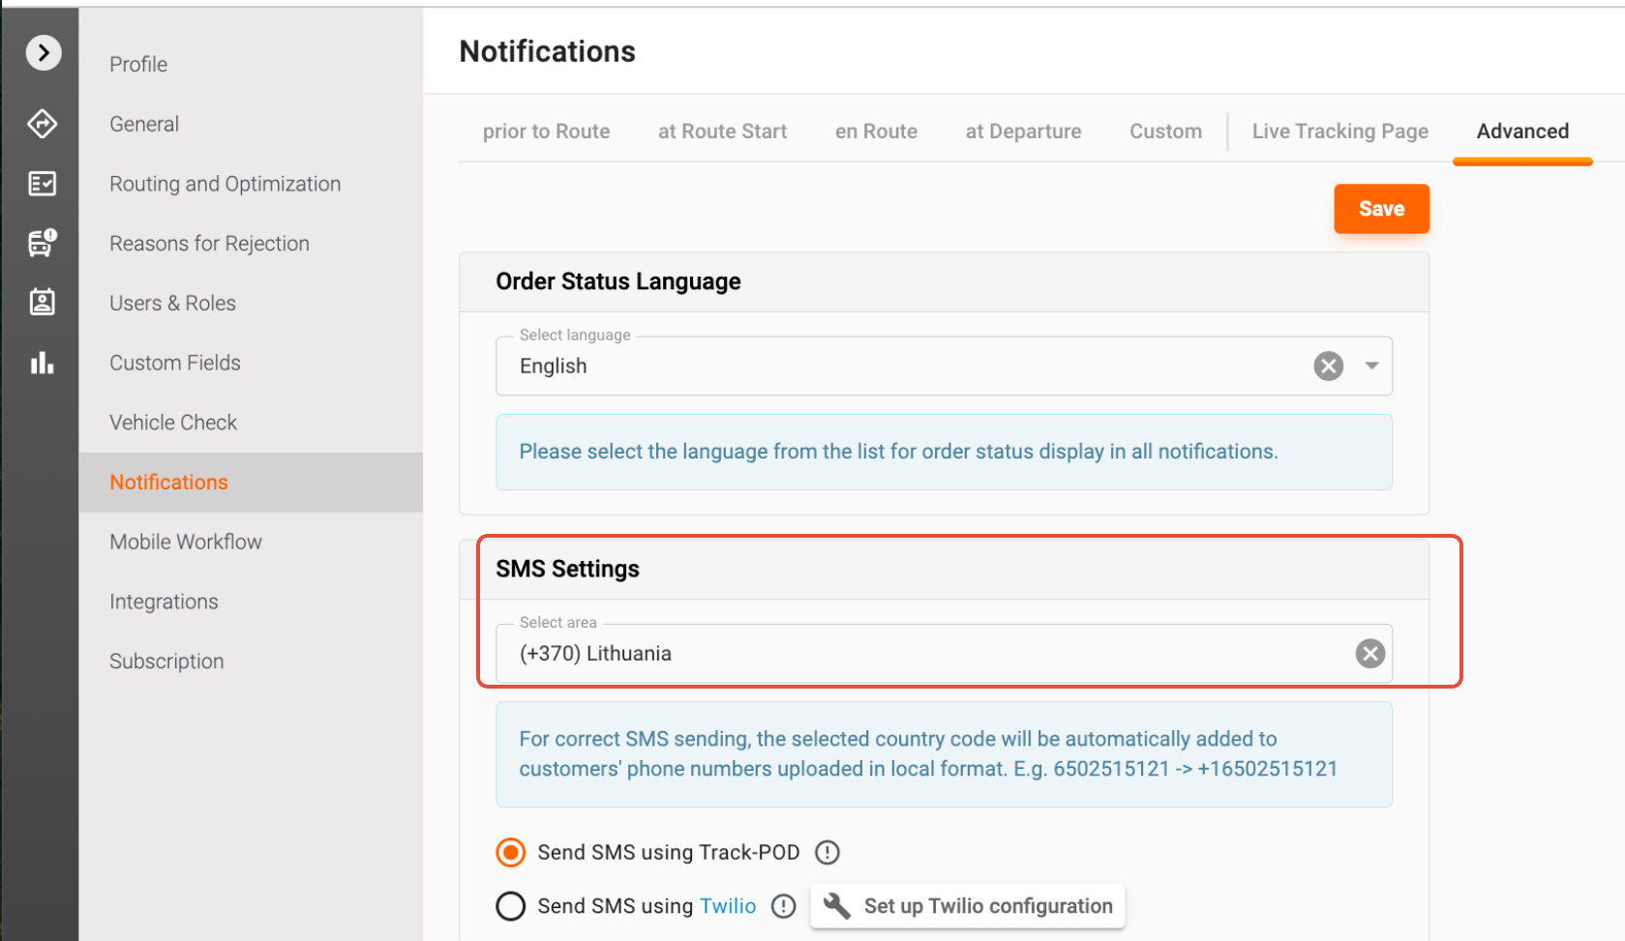
Task: Open the Twilio hyperlink
Action: pos(728,906)
